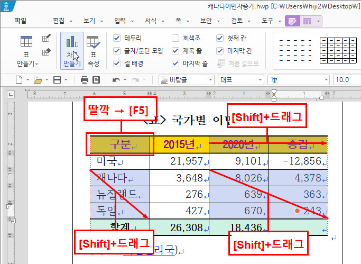Screen dimensions: 361x264
Task: Toggle the 마지막 칸 checkbox
Action: click(x=220, y=51)
